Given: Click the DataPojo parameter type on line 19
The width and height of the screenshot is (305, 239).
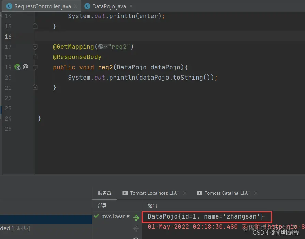Looking at the screenshot, I should [x=131, y=67].
